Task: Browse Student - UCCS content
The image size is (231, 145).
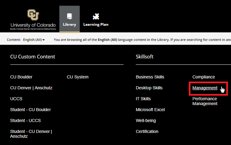Action: (x=25, y=120)
